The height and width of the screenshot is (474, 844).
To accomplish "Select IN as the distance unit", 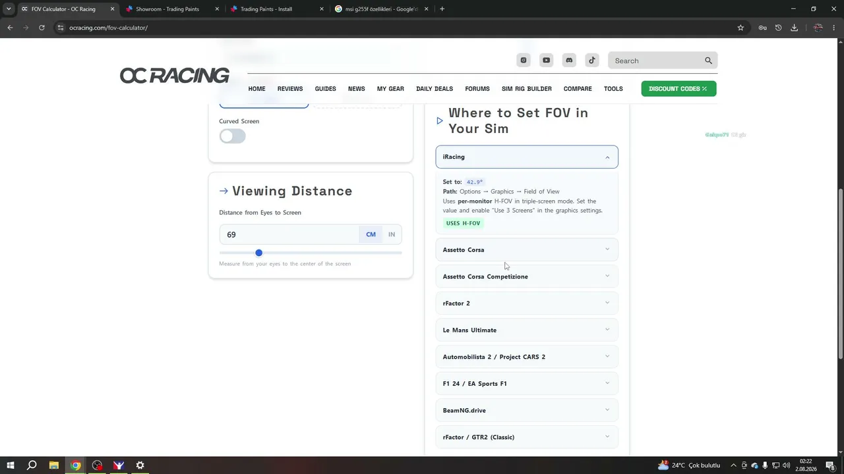I will [392, 234].
